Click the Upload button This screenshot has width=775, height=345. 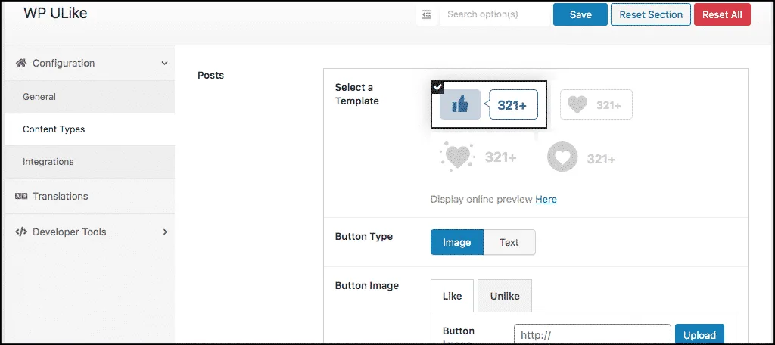[699, 335]
